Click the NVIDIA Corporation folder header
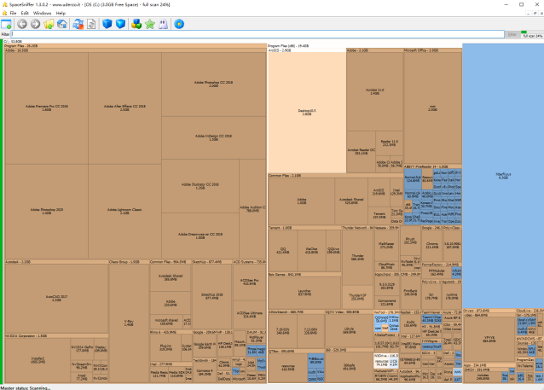Image resolution: width=544 pixels, height=390 pixels. tap(56, 336)
